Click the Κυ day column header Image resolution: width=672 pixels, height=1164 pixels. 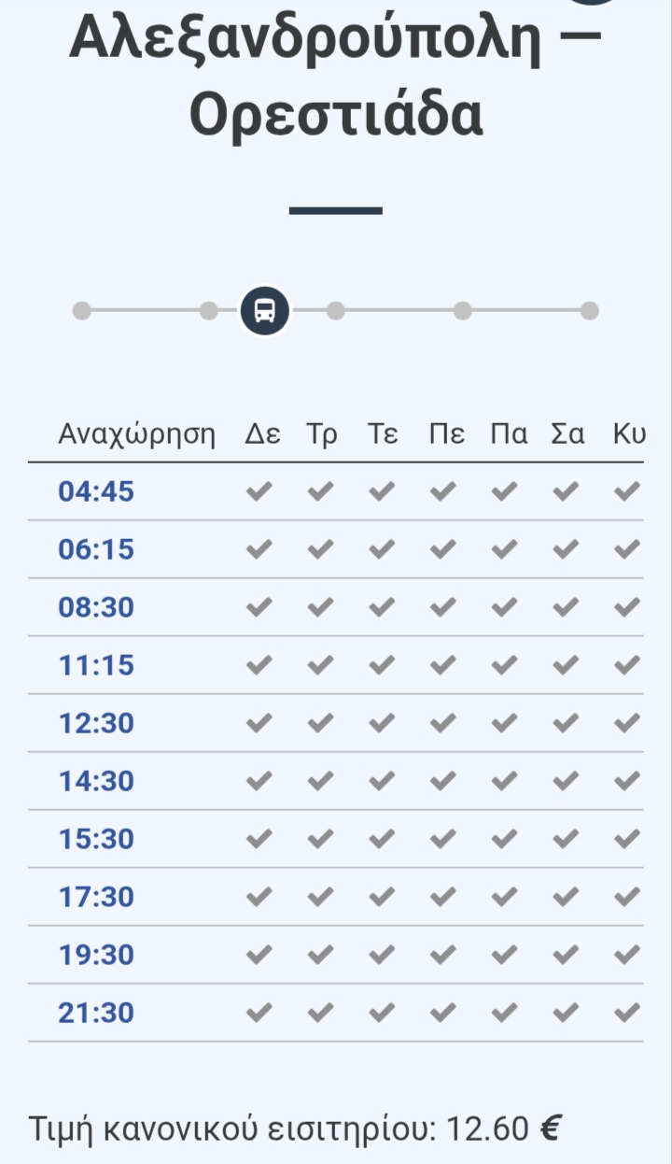[x=629, y=434]
